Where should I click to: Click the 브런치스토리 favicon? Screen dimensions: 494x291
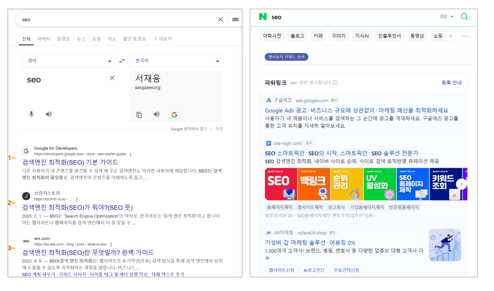(26, 196)
